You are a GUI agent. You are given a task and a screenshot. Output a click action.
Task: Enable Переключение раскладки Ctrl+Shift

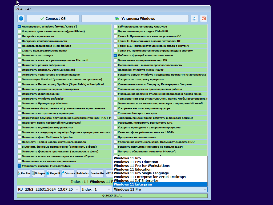[115, 31]
